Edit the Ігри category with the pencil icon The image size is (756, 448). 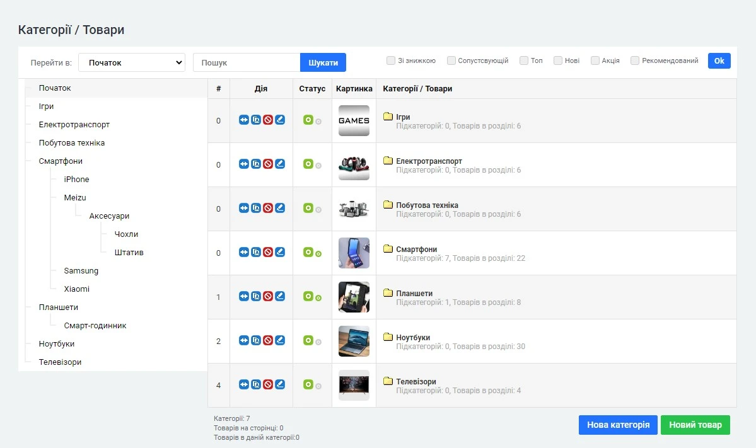coord(280,120)
